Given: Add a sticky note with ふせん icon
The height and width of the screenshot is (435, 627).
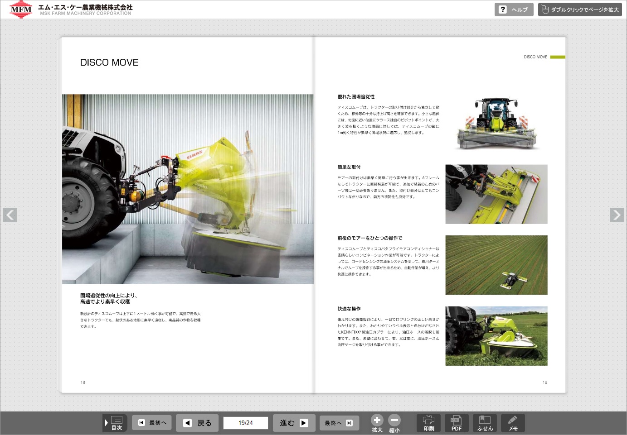Looking at the screenshot, I should pos(485,423).
